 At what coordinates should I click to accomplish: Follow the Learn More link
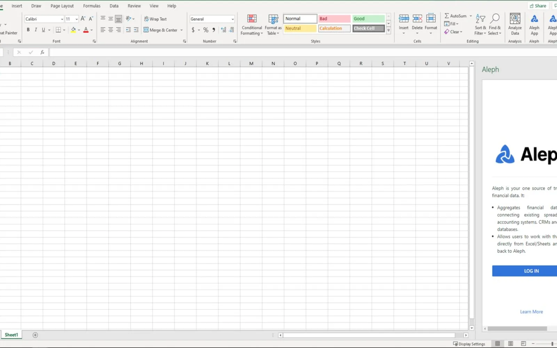click(x=531, y=312)
